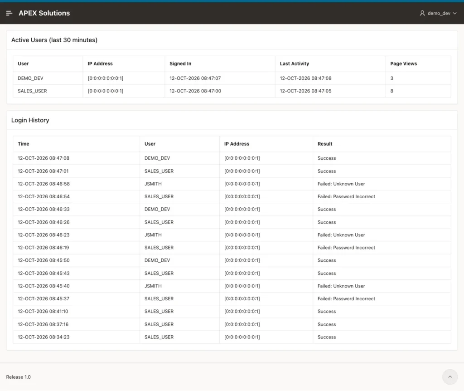
Task: Click the Active Users IP Address column header
Action: tap(100, 64)
